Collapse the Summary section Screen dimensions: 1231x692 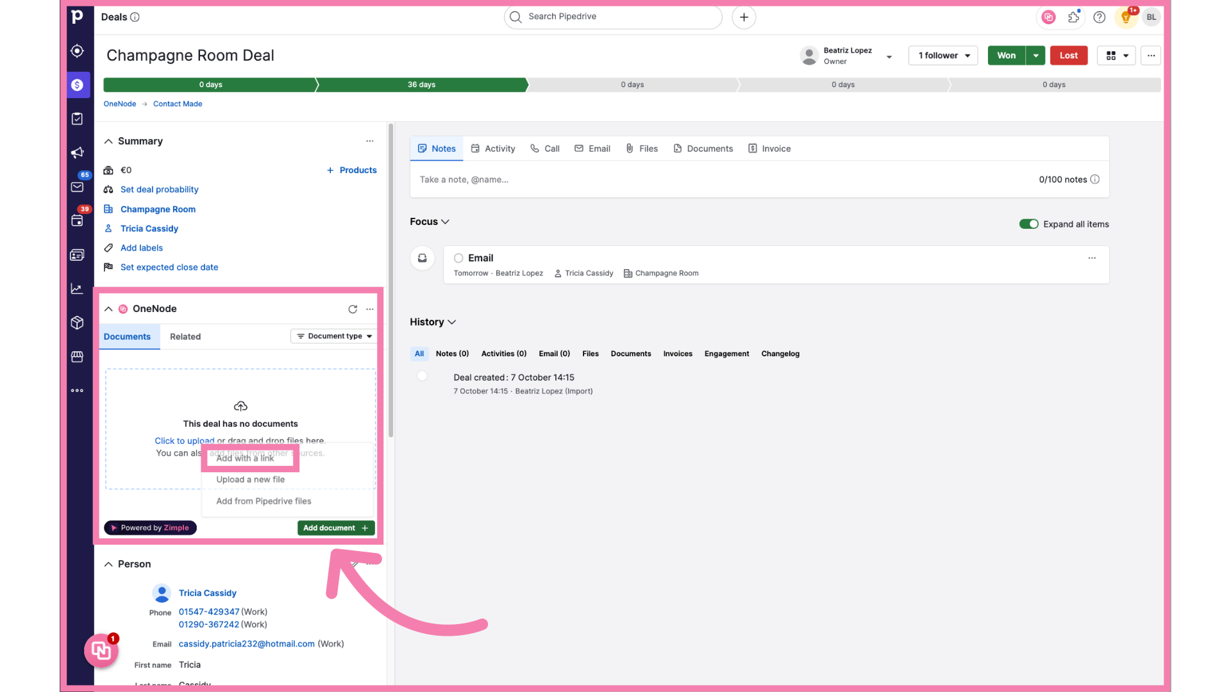click(x=108, y=141)
